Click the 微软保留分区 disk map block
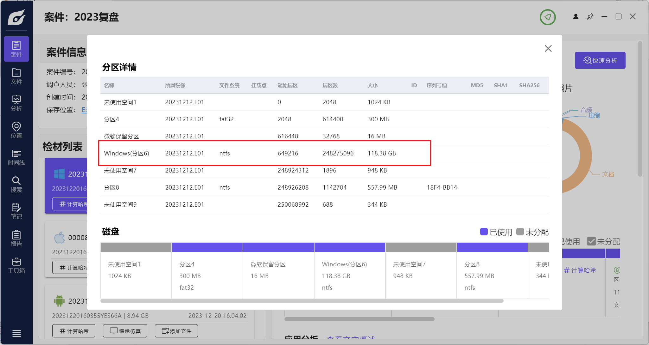649x345 pixels. [x=278, y=270]
